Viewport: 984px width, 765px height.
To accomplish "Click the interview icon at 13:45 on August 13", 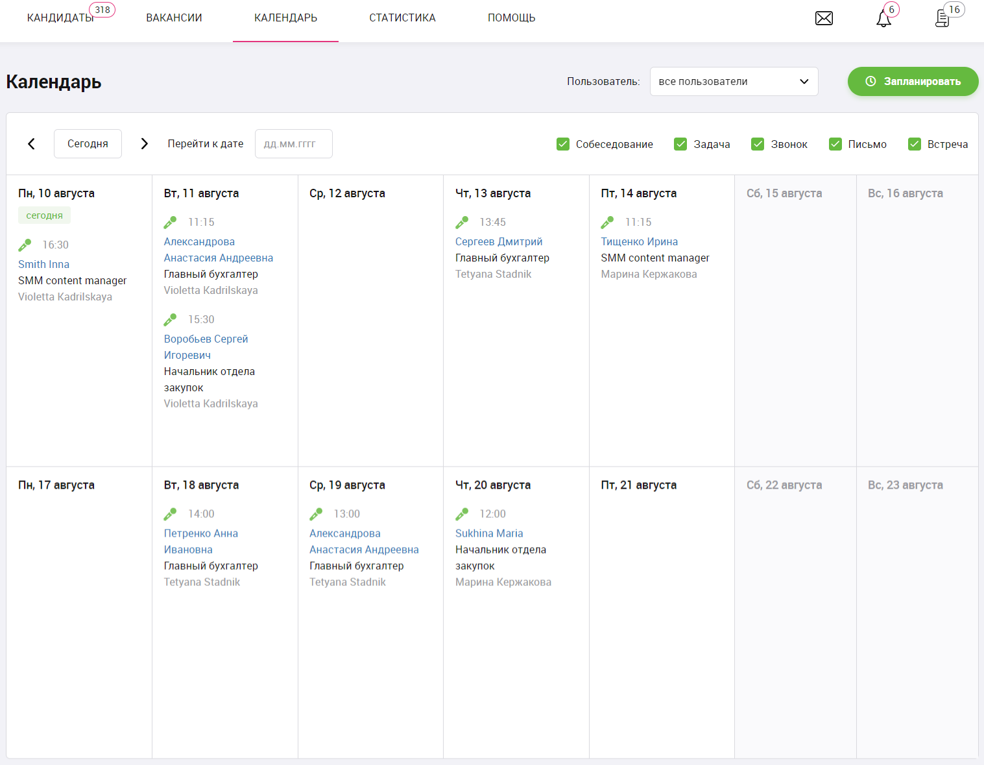I will click(462, 222).
